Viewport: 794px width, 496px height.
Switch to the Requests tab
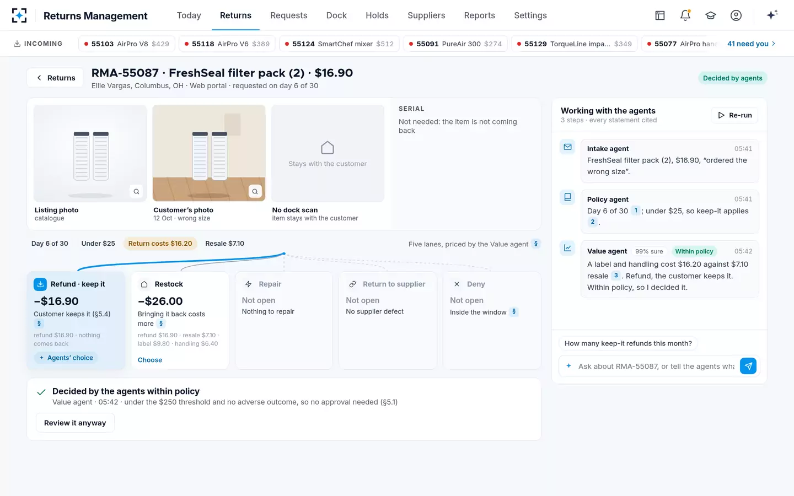[x=288, y=15]
